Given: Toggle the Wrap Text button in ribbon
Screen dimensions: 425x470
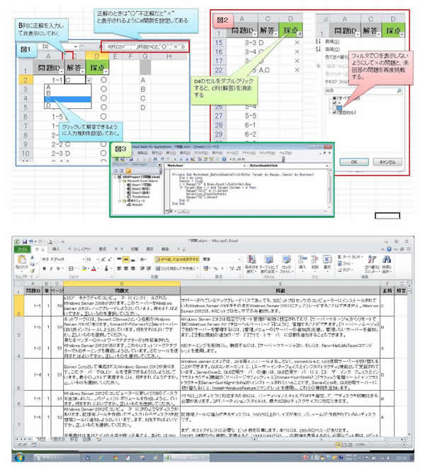Looking at the screenshot, I should [177, 259].
